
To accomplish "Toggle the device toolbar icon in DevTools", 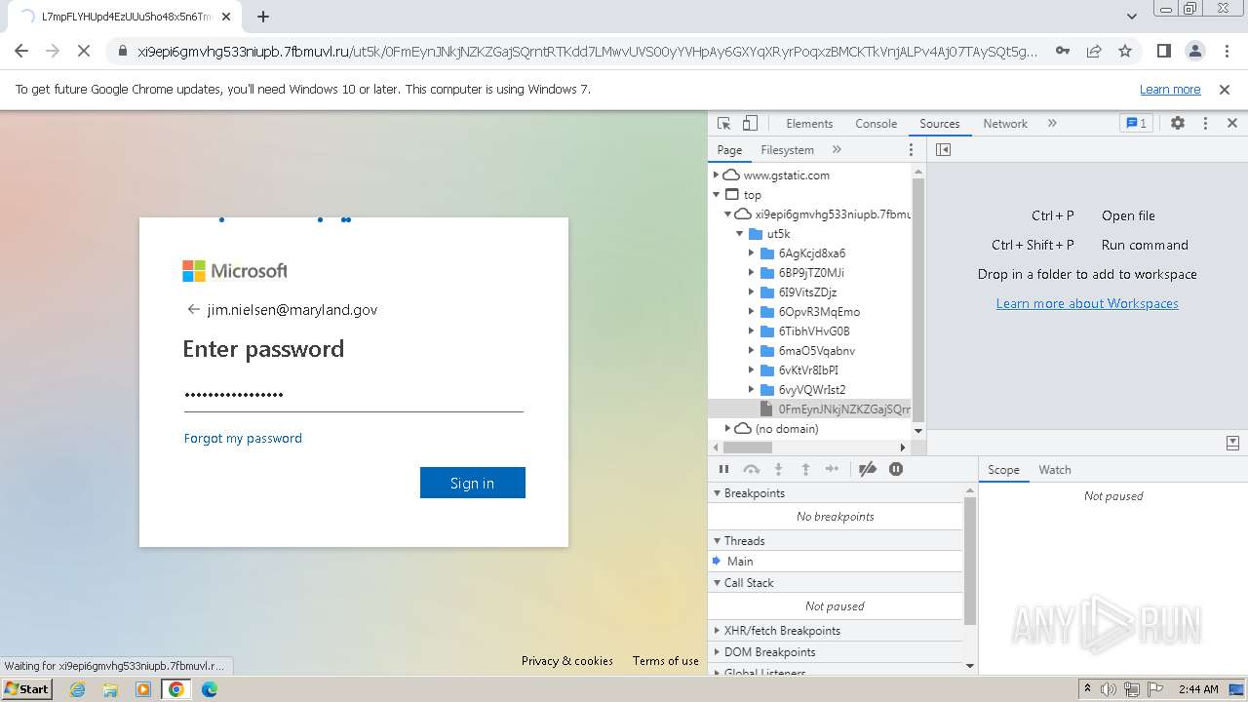I will click(750, 124).
